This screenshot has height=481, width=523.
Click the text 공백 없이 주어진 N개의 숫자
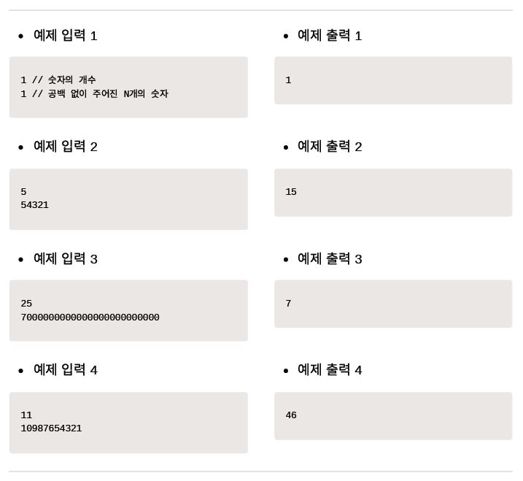[x=108, y=94]
